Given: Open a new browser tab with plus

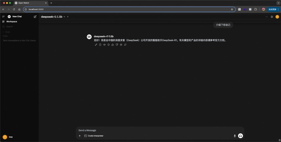Looking at the screenshot, I should [x=51, y=3].
